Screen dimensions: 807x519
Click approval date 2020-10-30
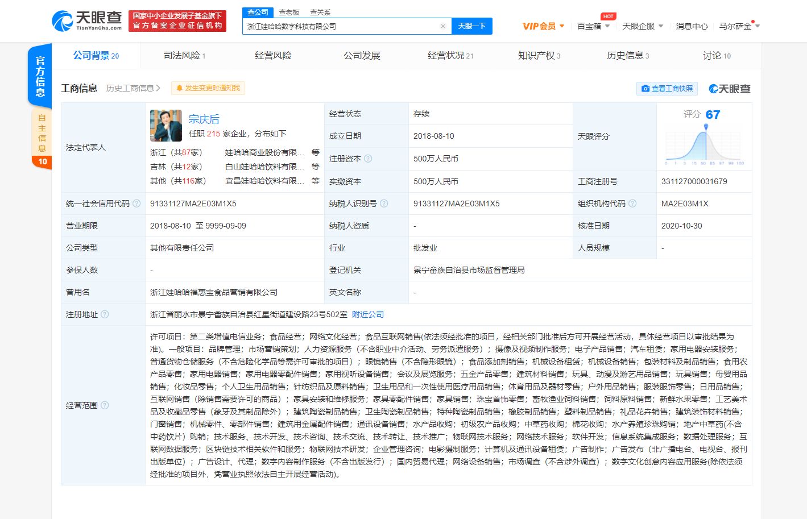(x=682, y=226)
